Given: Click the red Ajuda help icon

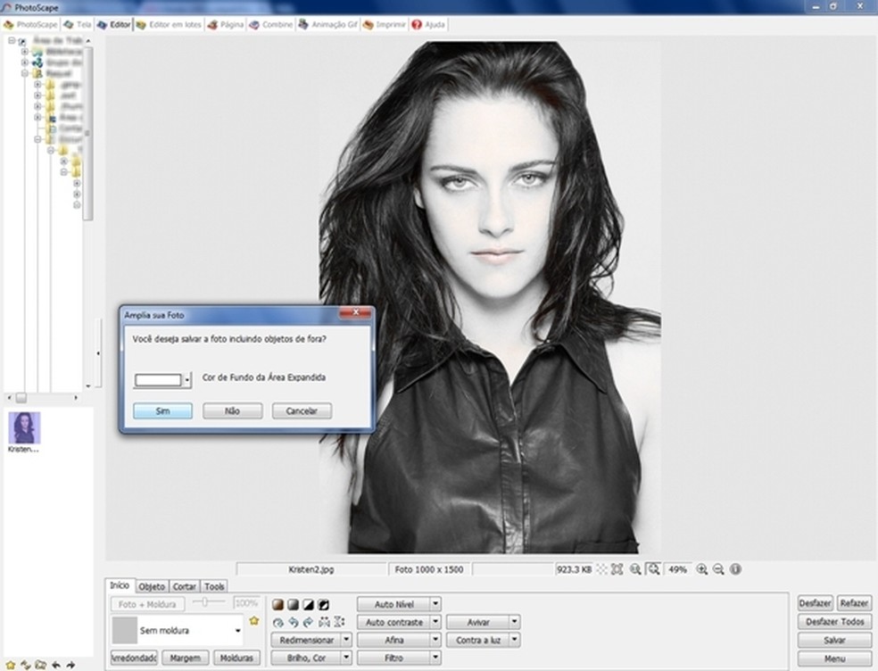Looking at the screenshot, I should coord(417,24).
